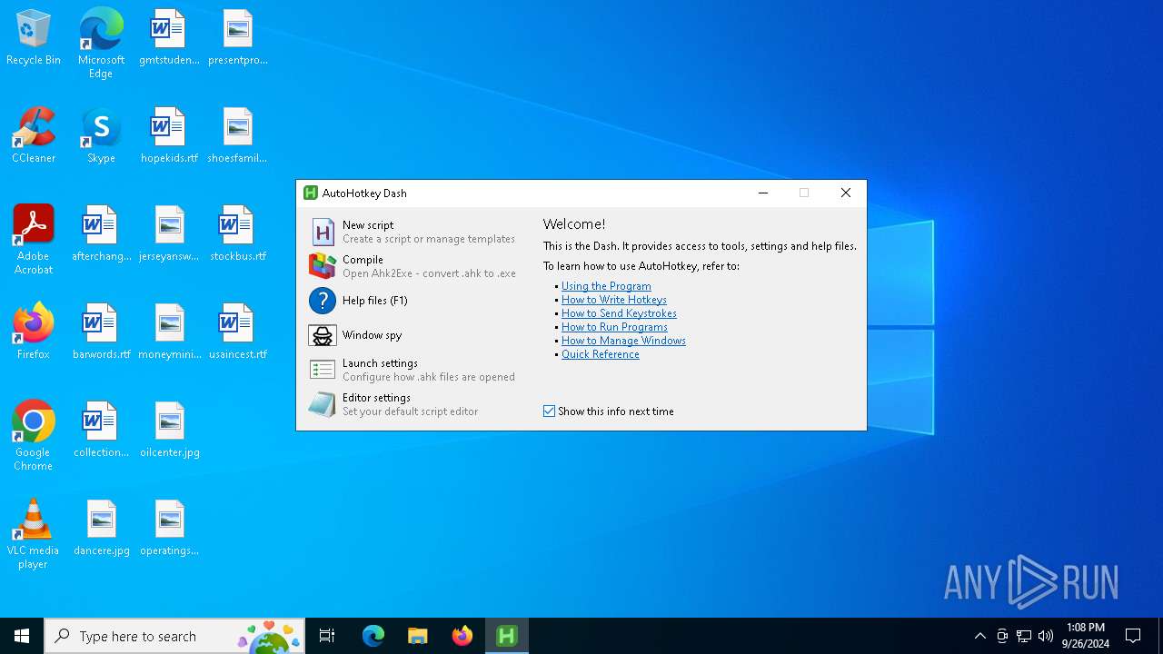Image resolution: width=1163 pixels, height=654 pixels.
Task: Select the shoesfamil... desktop file
Action: (238, 135)
